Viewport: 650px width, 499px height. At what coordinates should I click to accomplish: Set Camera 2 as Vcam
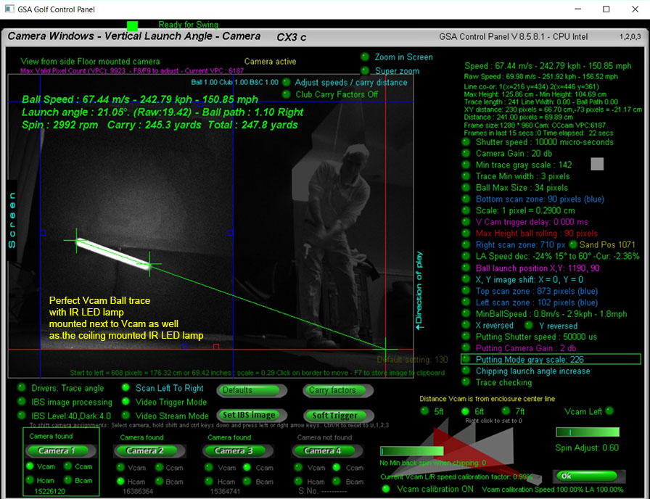tap(120, 468)
